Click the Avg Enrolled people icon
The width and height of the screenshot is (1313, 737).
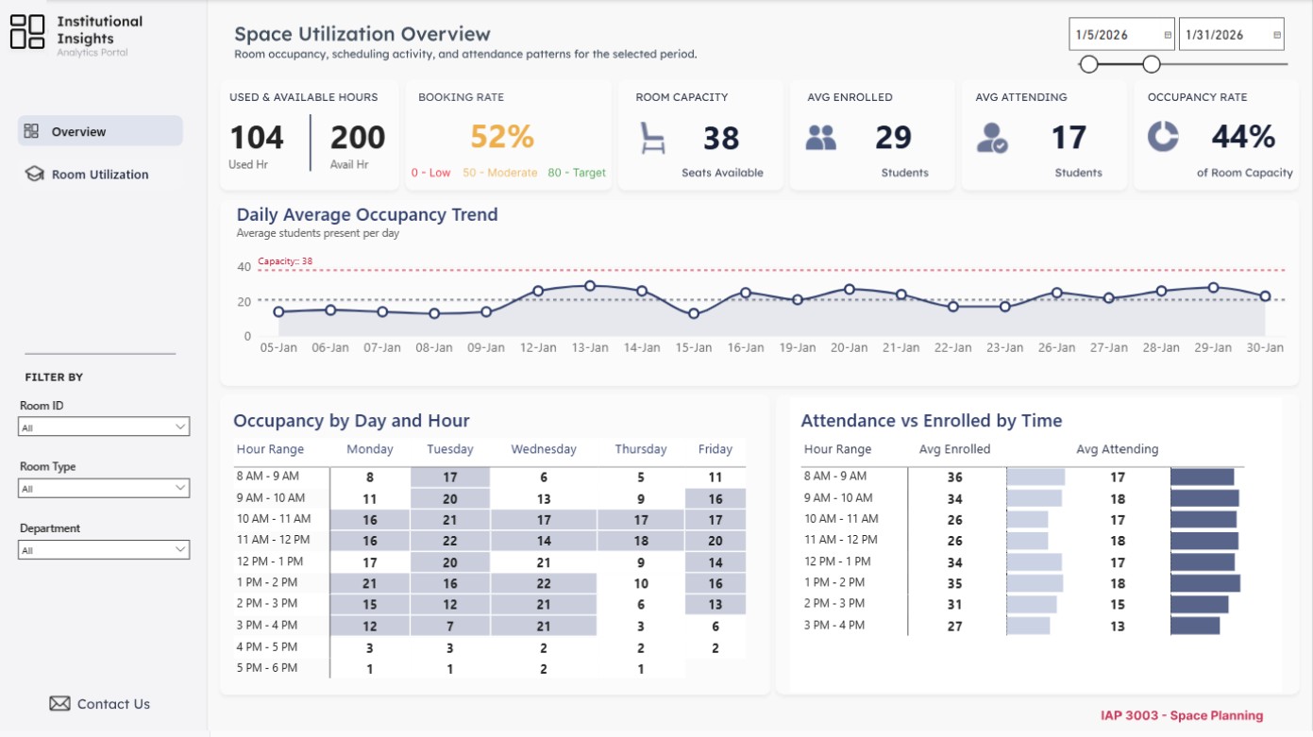(821, 138)
